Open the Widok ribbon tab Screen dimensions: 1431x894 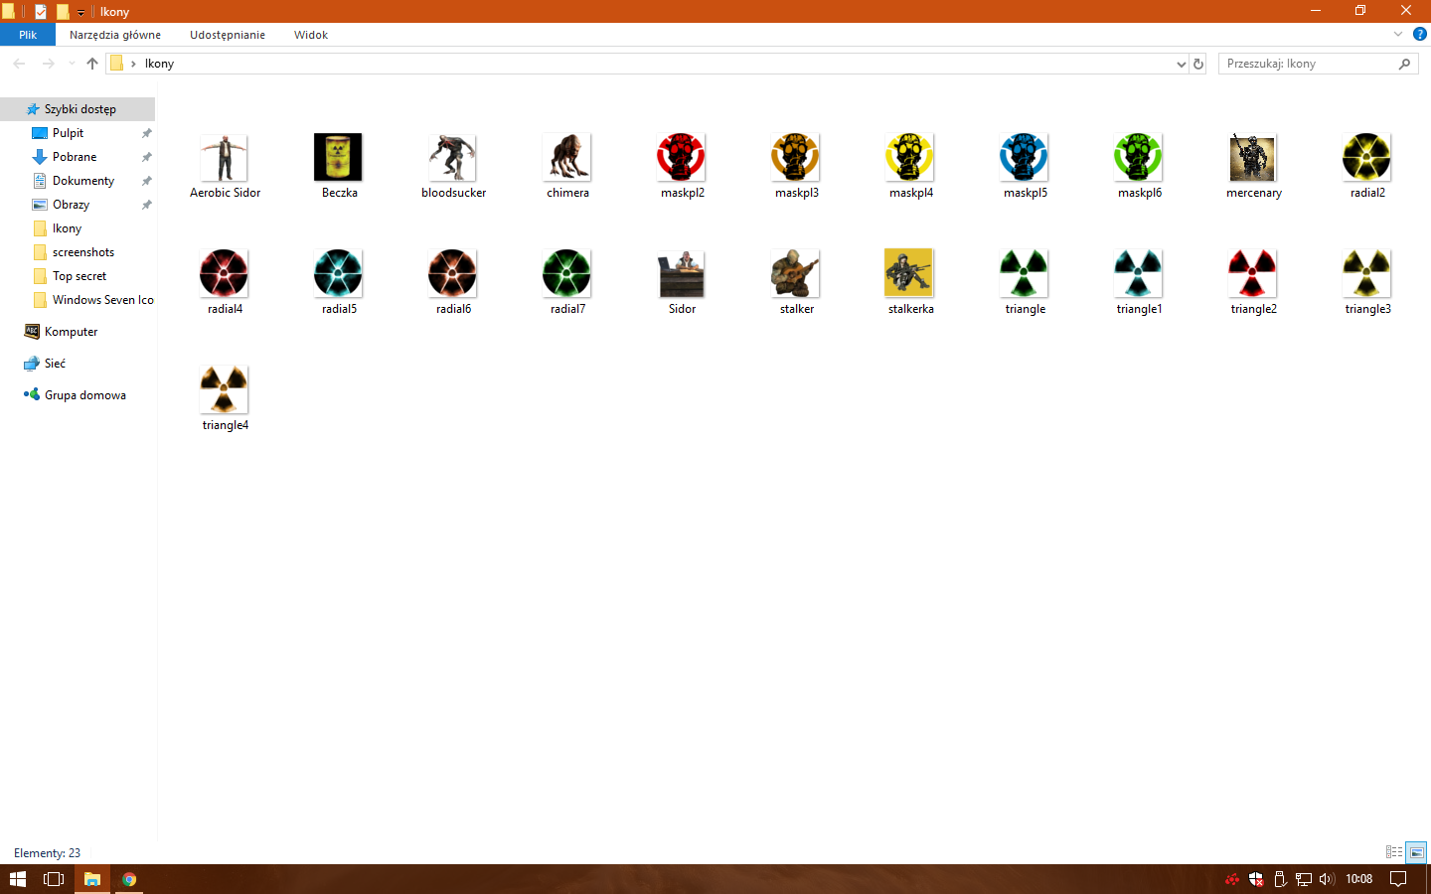(310, 35)
